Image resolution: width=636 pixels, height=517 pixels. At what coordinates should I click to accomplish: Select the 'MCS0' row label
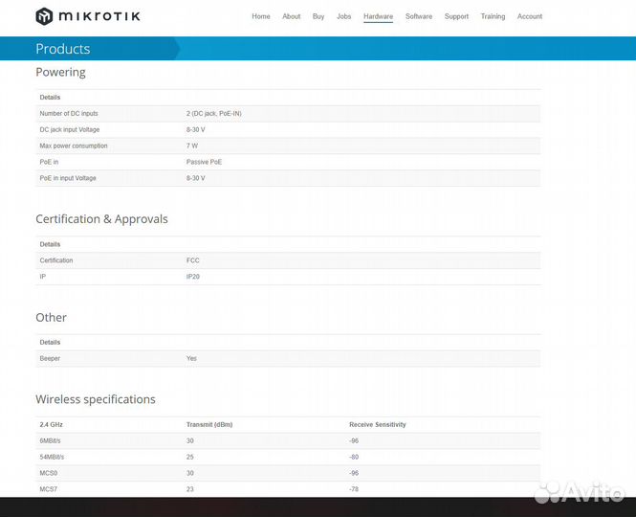48,473
